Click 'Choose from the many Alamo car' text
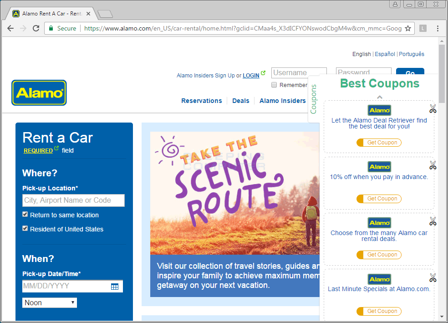448x323 pixels. pos(379,236)
